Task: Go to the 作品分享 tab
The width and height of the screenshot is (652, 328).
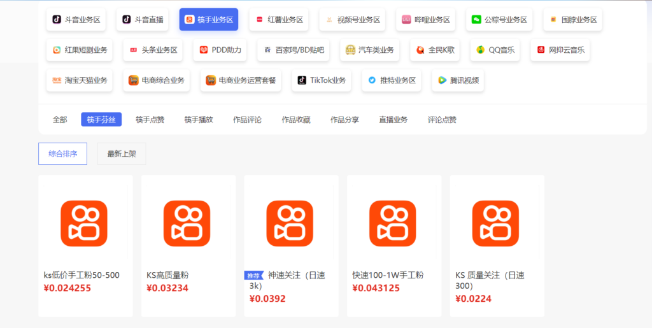Action: (x=344, y=120)
